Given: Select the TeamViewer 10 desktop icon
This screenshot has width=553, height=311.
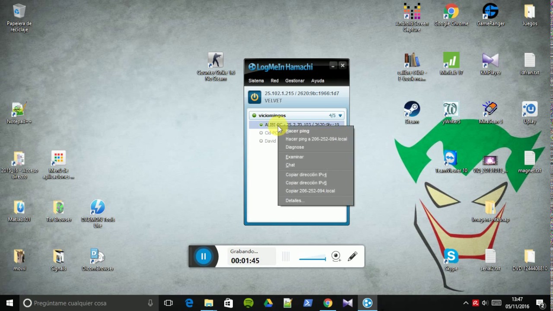Looking at the screenshot, I should tap(451, 162).
